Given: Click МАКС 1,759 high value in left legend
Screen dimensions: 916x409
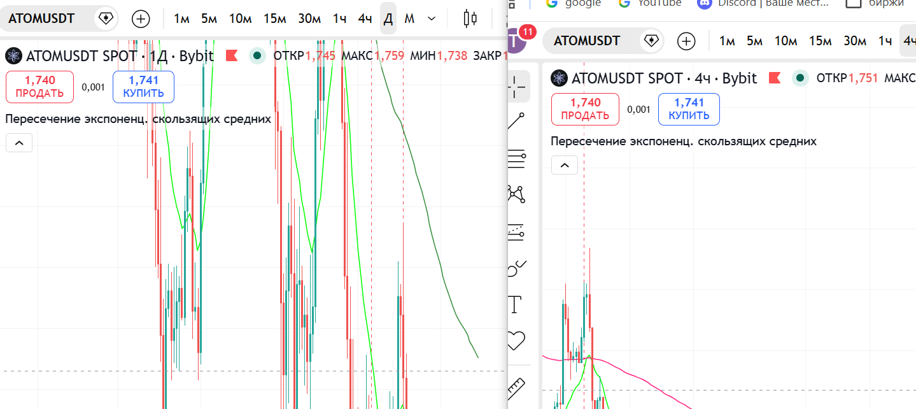Looking at the screenshot, I should click(x=373, y=56).
